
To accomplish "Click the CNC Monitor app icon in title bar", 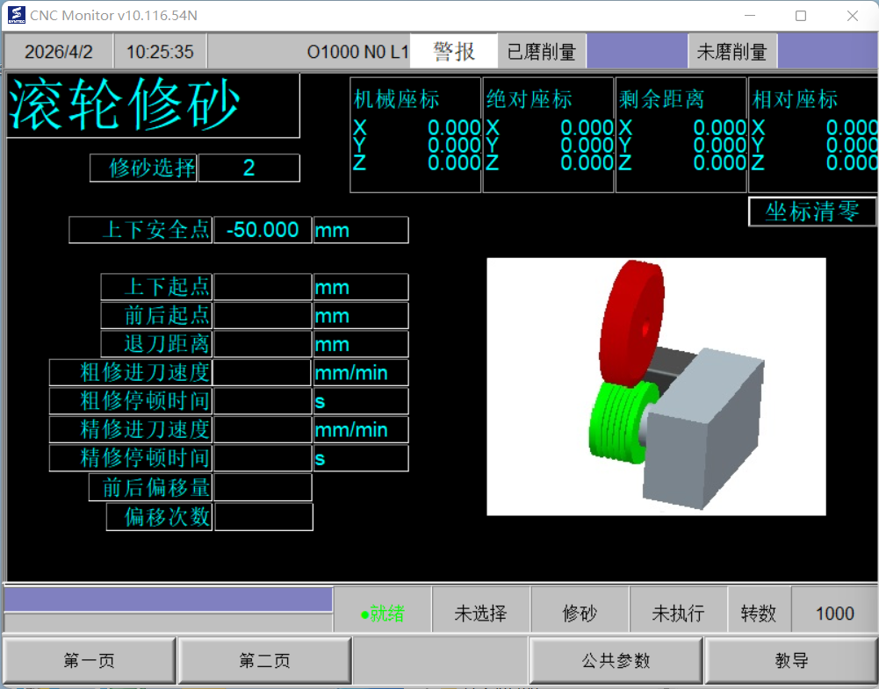I will coord(16,15).
